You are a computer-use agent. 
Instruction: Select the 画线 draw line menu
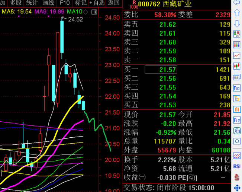click(48, 3)
